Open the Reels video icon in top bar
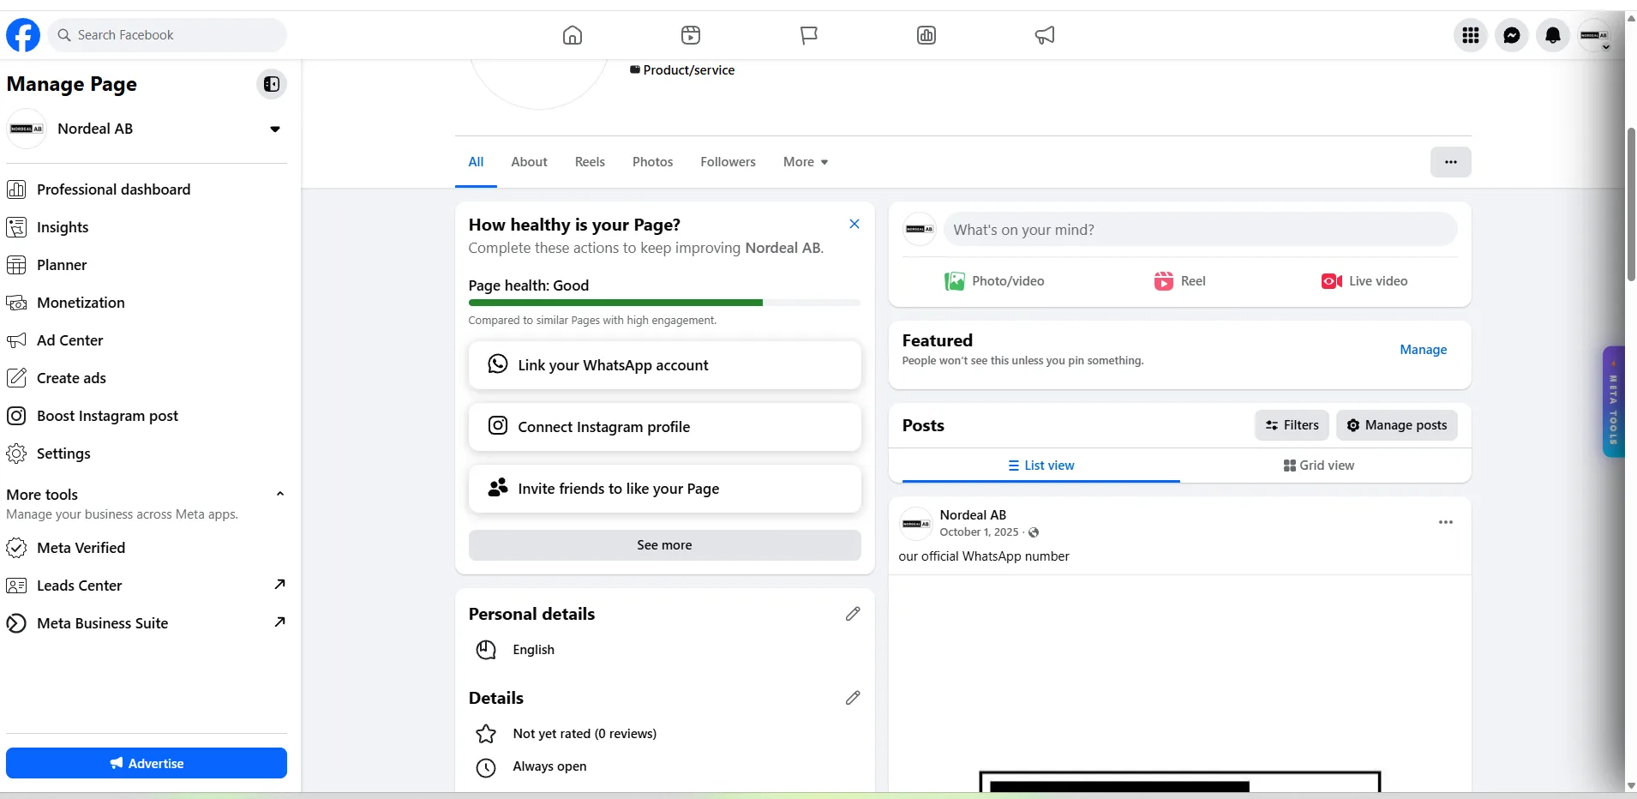 tap(691, 35)
